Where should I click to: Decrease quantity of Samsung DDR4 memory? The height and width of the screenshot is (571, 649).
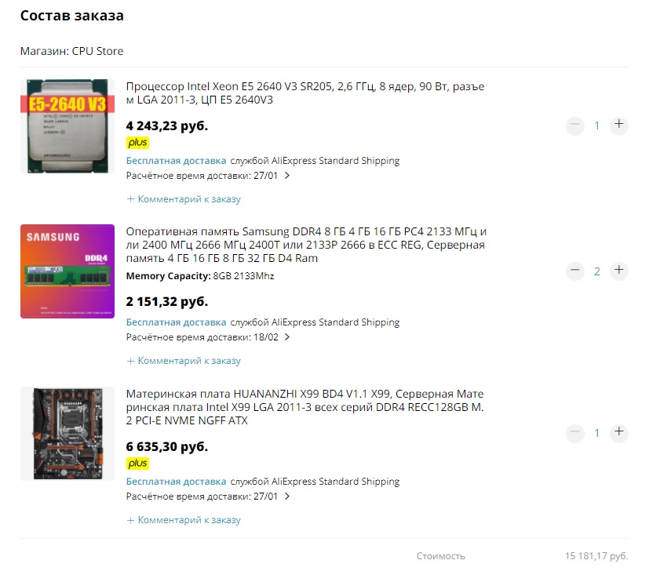pyautogui.click(x=575, y=271)
